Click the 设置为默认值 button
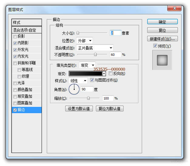Viewport: 190px width, 166px height. point(79,108)
